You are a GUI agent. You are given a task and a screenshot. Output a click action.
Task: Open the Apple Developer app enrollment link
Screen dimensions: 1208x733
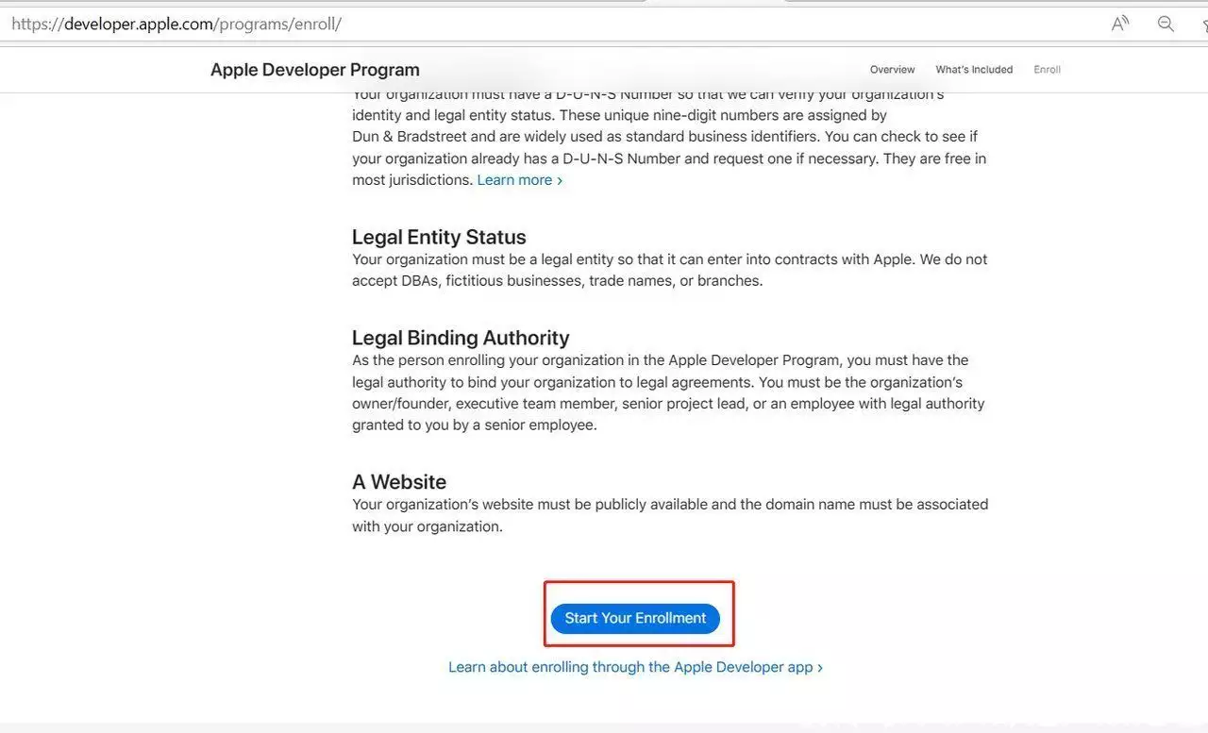[x=635, y=667]
